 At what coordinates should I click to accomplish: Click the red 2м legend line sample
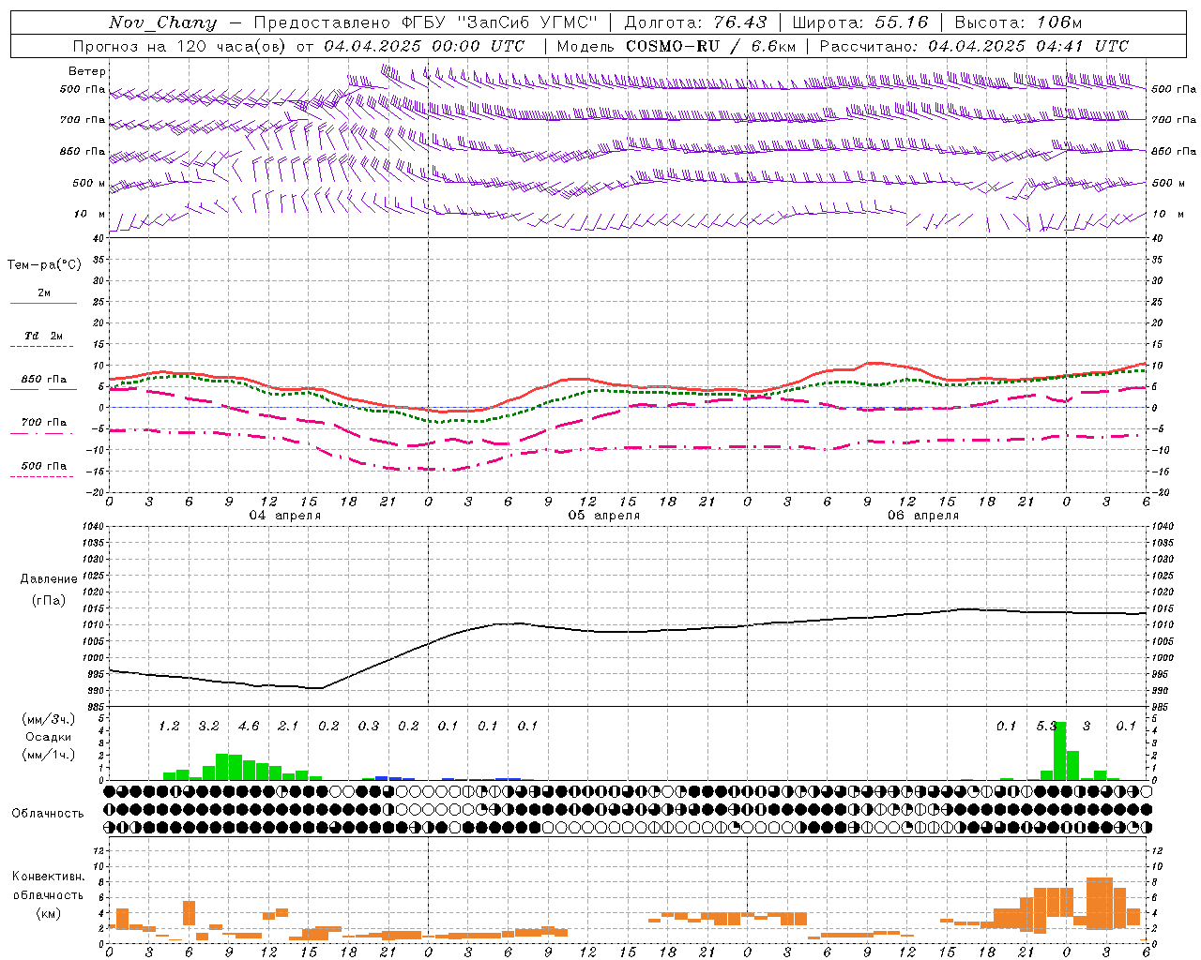pyautogui.click(x=43, y=303)
